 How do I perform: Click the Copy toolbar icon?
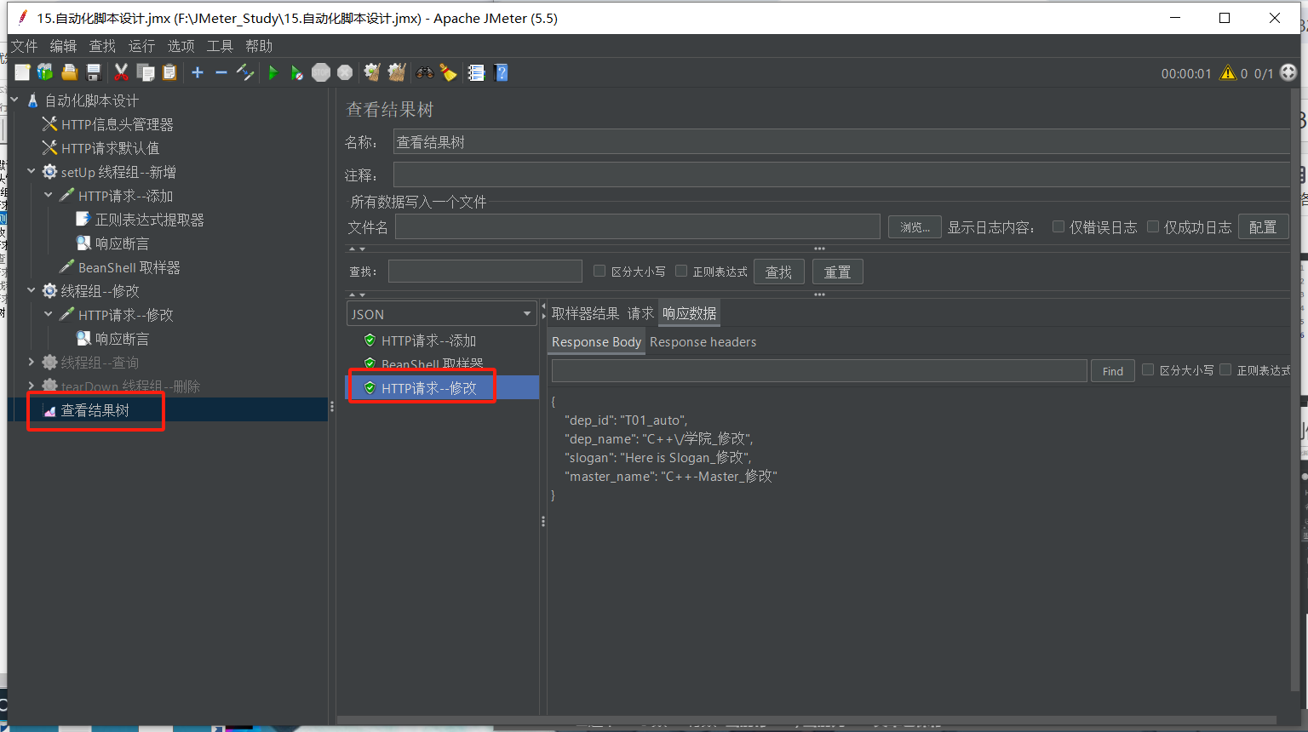146,73
